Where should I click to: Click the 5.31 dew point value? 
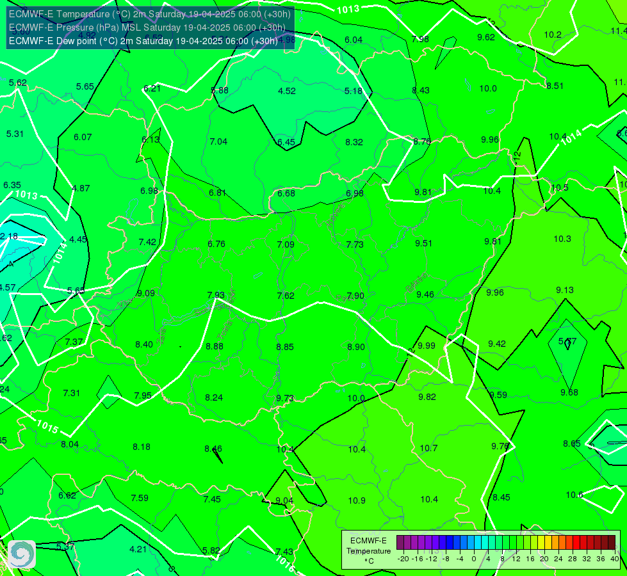click(15, 134)
